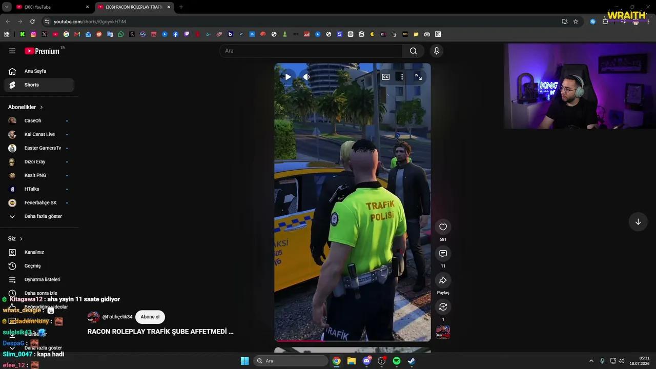Screen dimensions: 656x369
Task: Focus the Ara search field
Action: 311,51
